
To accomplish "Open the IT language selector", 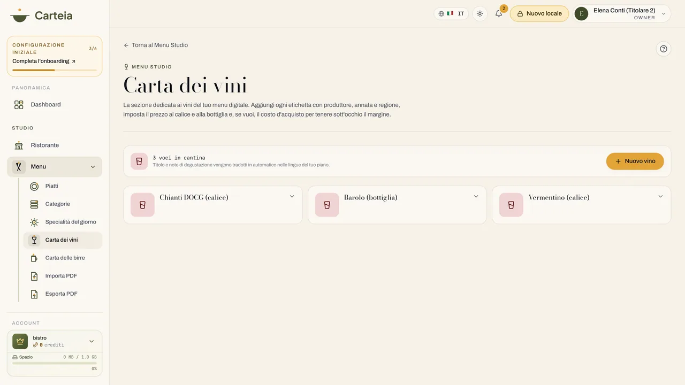I will [451, 13].
